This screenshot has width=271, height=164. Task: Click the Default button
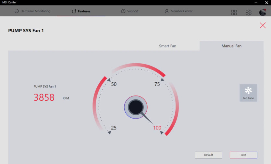coord(208,155)
